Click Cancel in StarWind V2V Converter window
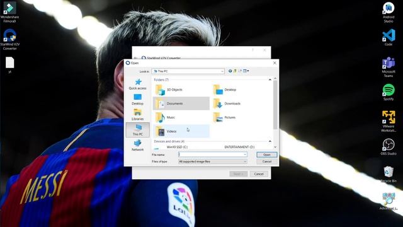This screenshot has width=403, height=227. pos(259,174)
